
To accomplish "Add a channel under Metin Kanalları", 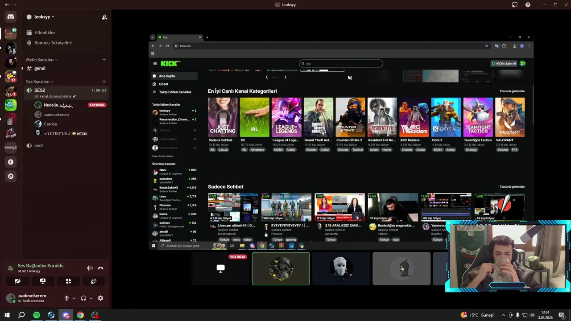I will pos(104,60).
